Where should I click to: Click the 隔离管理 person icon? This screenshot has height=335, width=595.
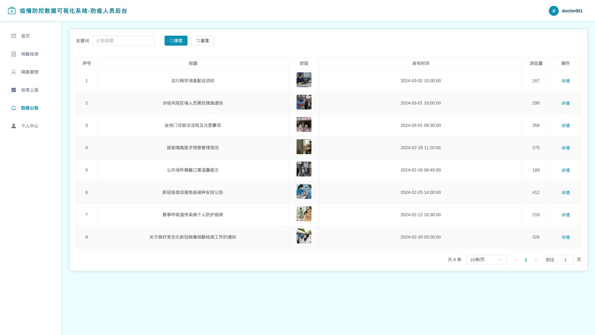point(14,72)
